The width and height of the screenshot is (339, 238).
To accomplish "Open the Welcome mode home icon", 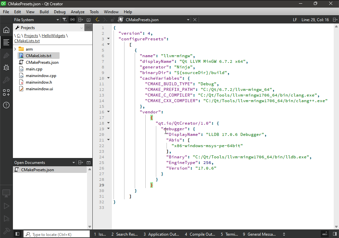I will (x=6, y=30).
